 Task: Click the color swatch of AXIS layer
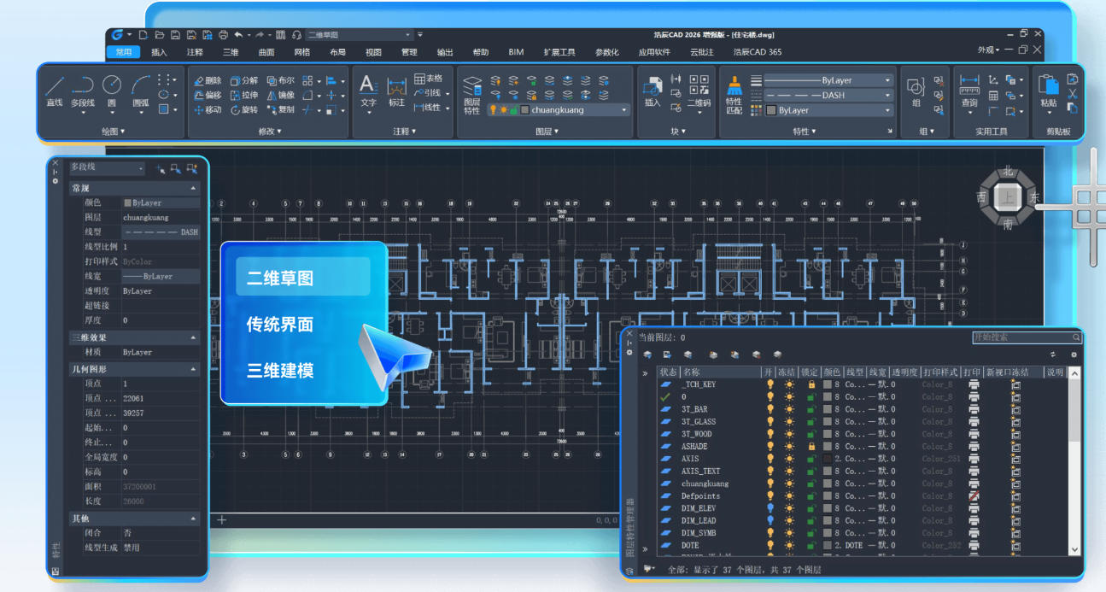click(x=827, y=459)
